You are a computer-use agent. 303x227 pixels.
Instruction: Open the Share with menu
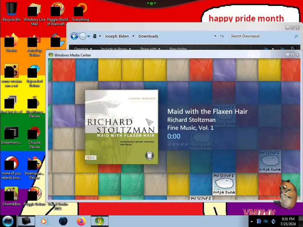click(150, 49)
